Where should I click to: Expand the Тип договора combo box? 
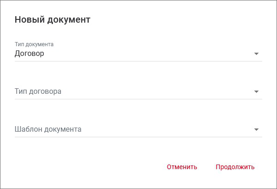(138, 91)
